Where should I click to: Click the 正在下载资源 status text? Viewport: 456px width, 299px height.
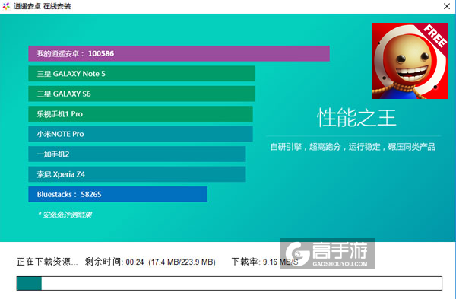point(47,262)
